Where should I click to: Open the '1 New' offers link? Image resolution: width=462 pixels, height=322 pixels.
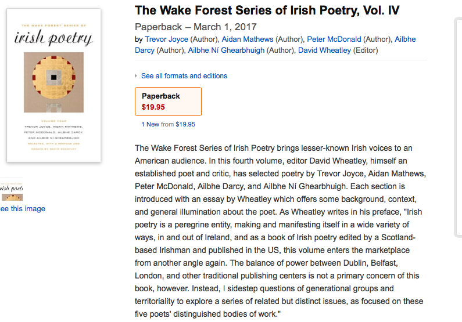(150, 124)
